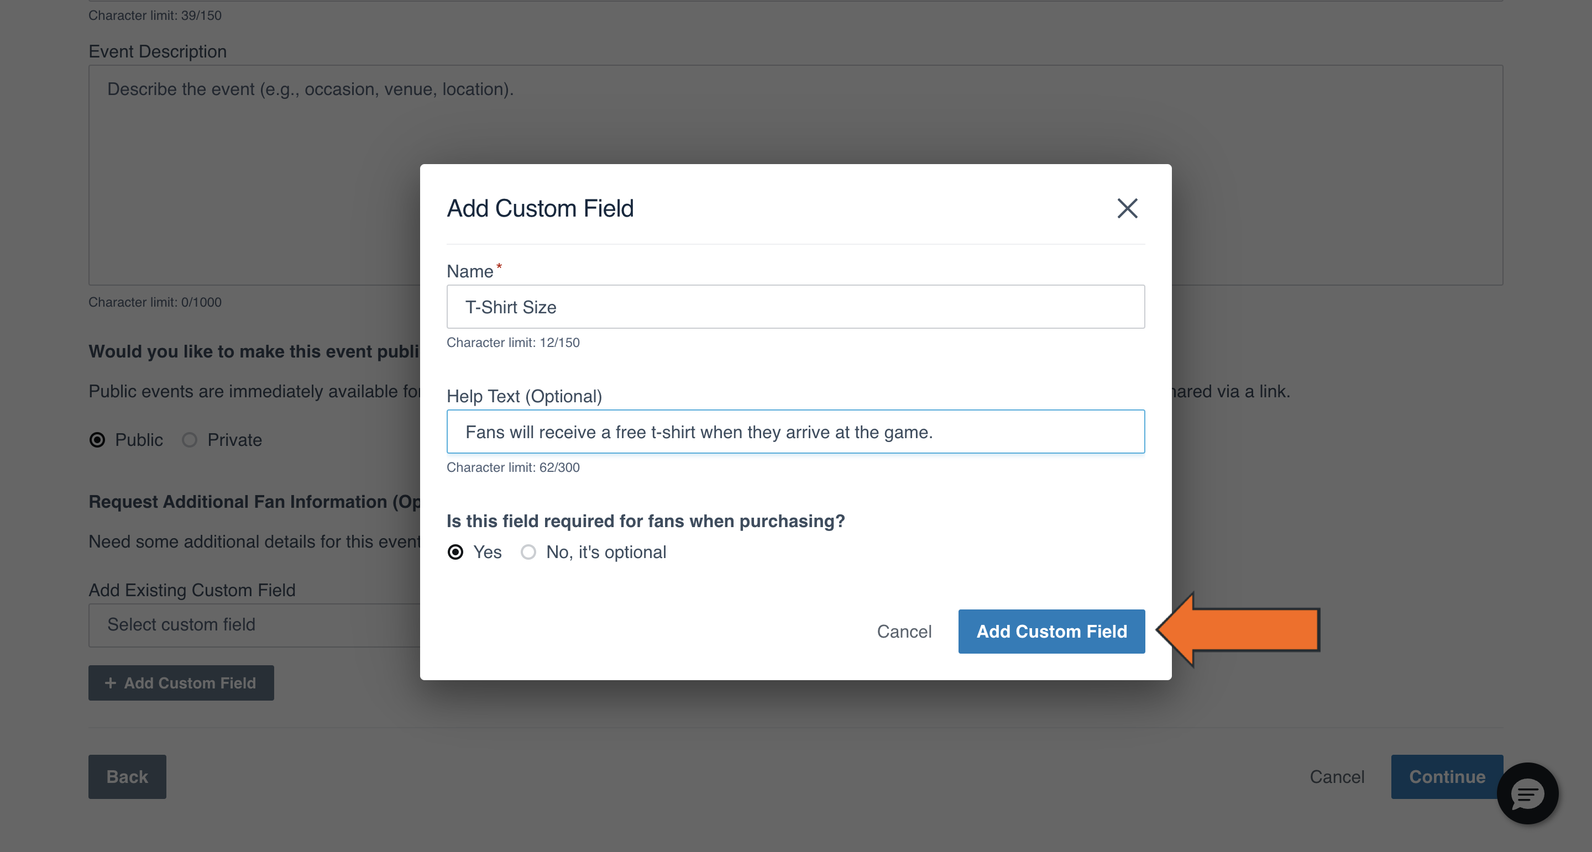Click the 'Is this field required' question text
The height and width of the screenshot is (852, 1592).
[x=645, y=521]
